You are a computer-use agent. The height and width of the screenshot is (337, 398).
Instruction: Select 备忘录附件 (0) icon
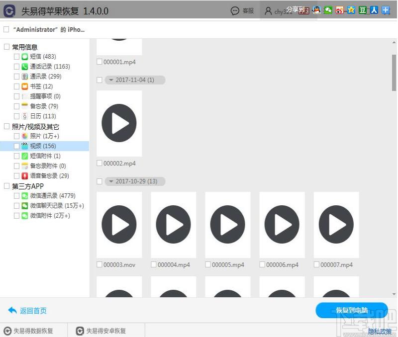[24, 166]
